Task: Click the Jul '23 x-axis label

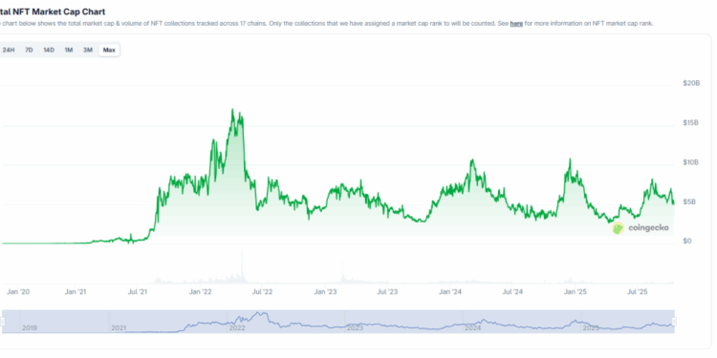Action: (x=387, y=292)
